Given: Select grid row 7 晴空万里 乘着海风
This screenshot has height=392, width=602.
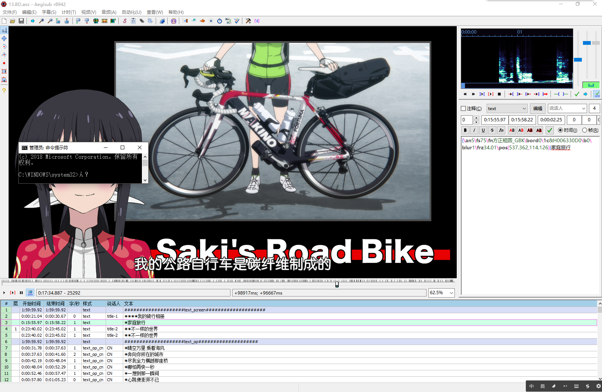Looking at the screenshot, I should pos(299,348).
